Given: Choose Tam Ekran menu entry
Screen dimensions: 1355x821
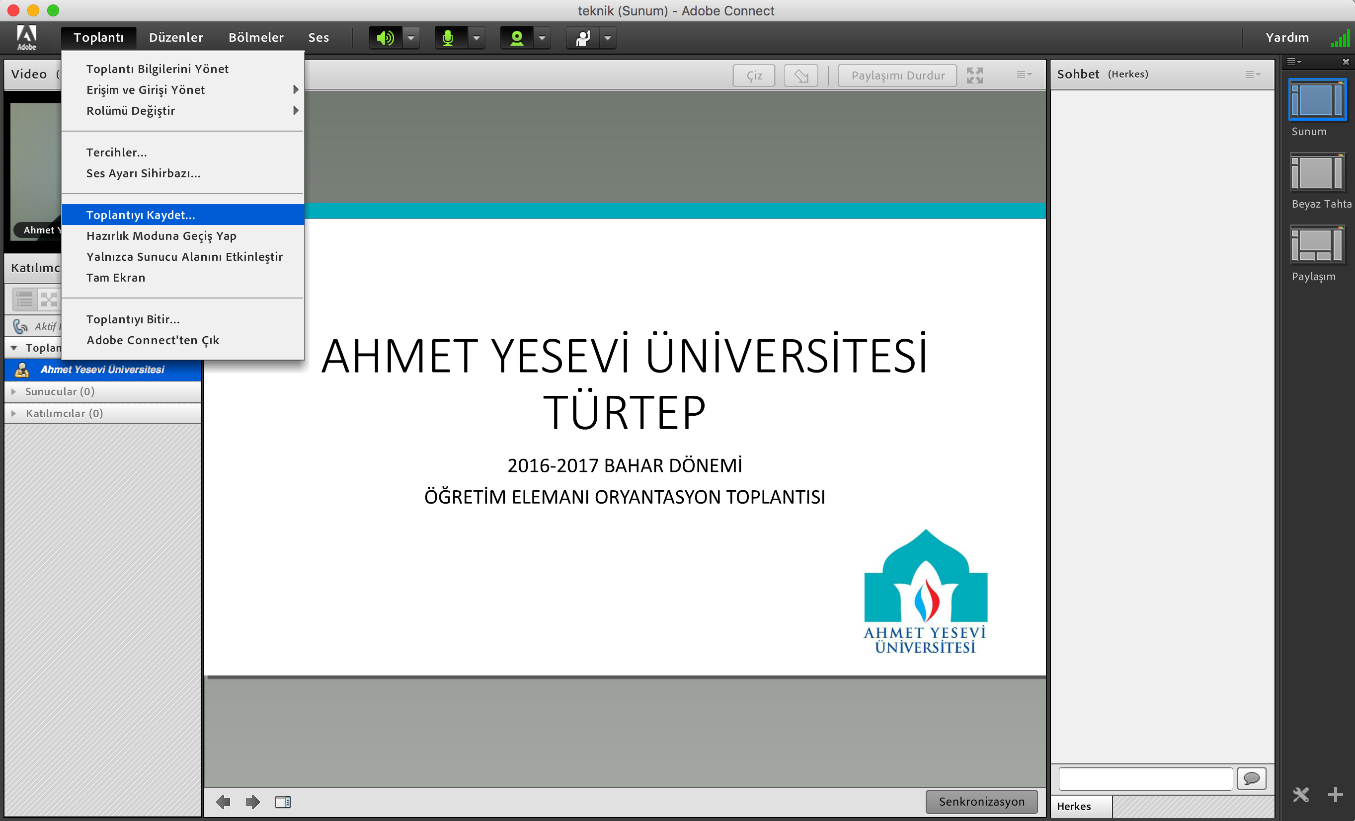Looking at the screenshot, I should (x=183, y=278).
